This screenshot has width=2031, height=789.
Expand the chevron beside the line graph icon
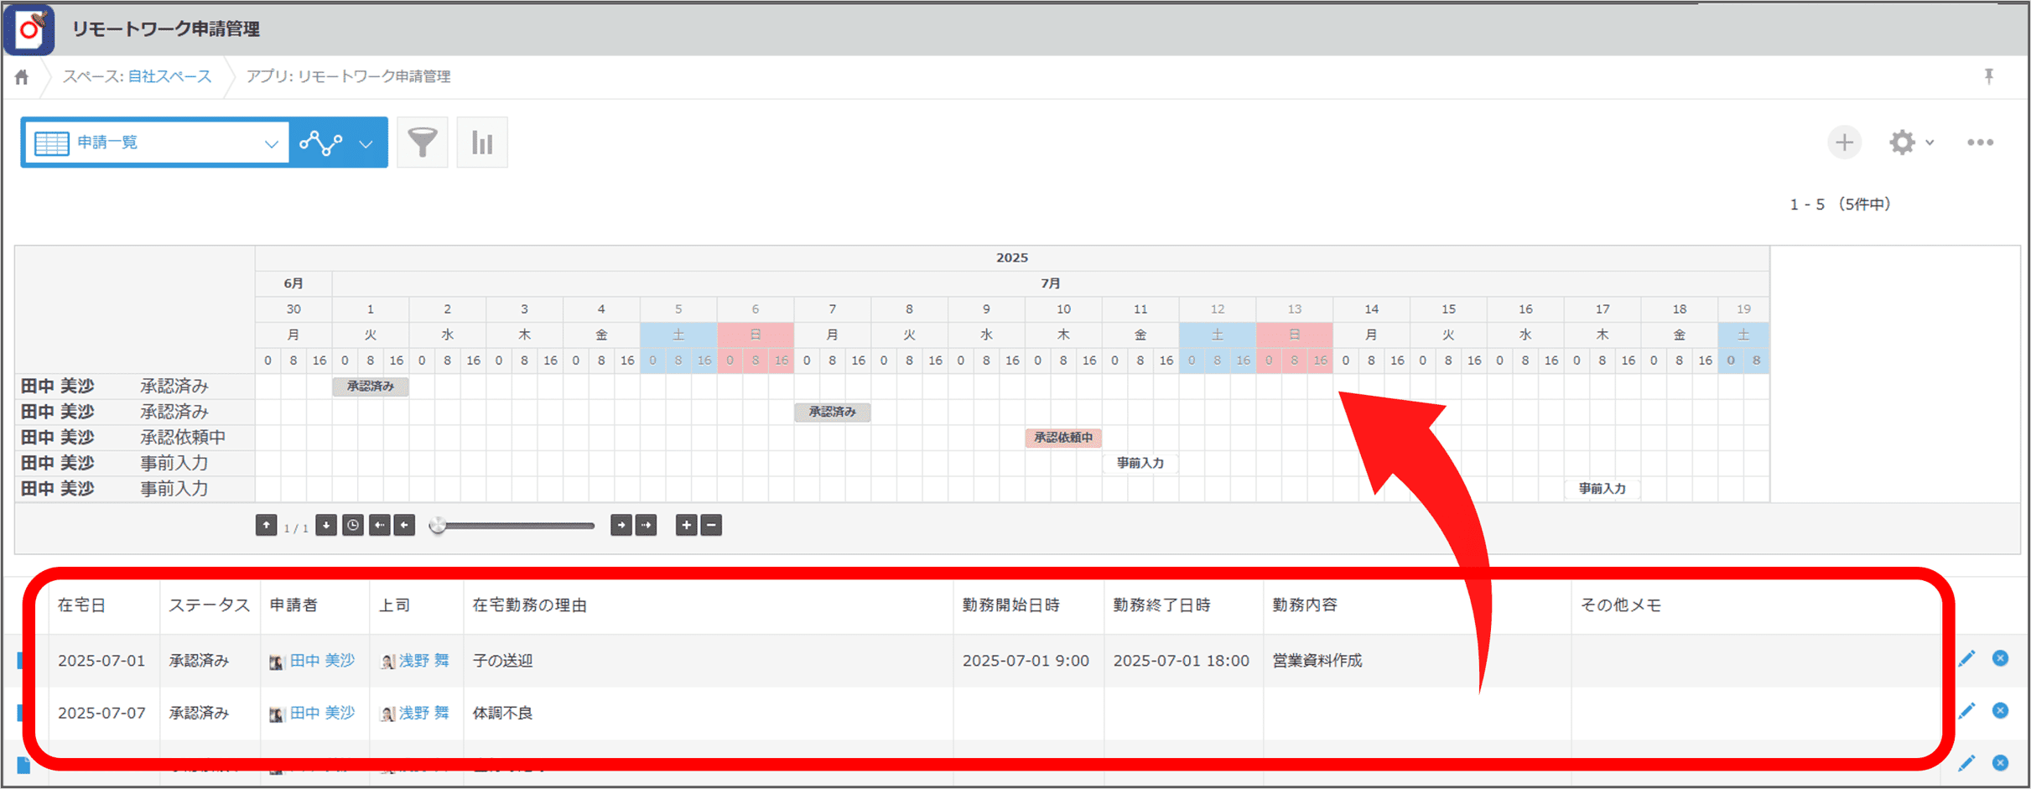pos(366,143)
